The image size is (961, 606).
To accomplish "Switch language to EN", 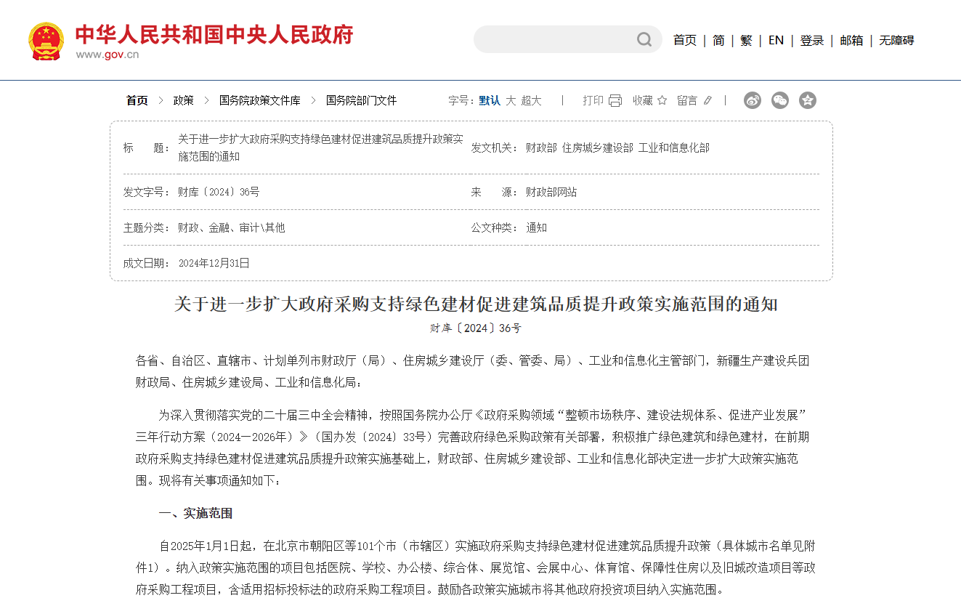I will [776, 40].
